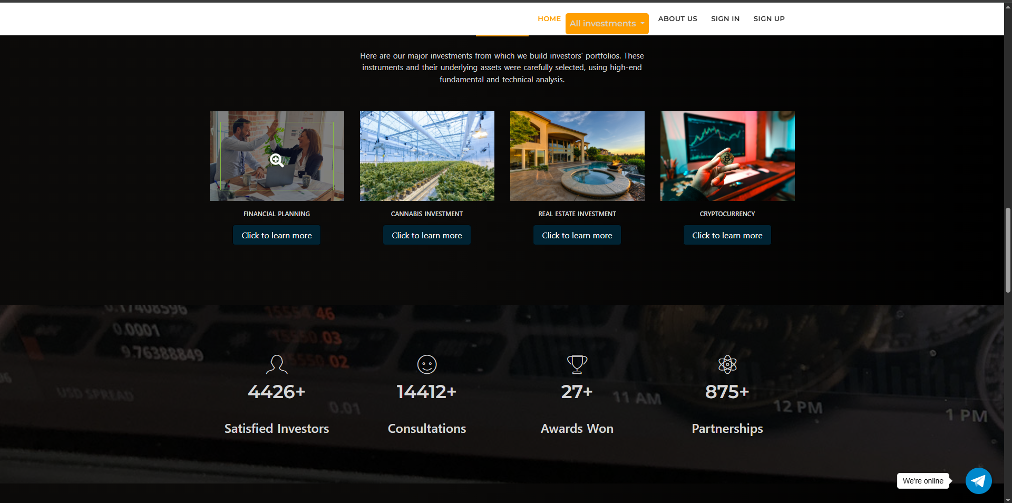1012x503 pixels.
Task: Click learn more under Real Estate Investment
Action: point(577,235)
